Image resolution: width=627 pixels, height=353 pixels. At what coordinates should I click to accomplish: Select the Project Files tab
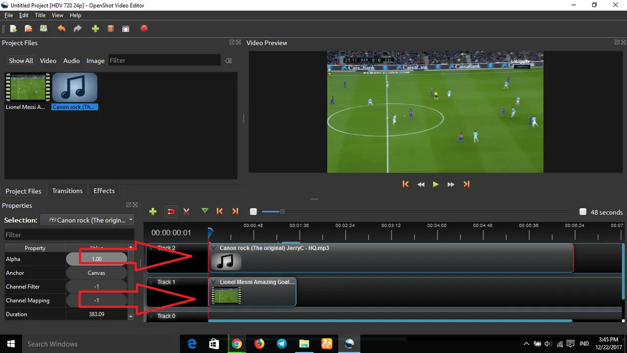pos(24,191)
